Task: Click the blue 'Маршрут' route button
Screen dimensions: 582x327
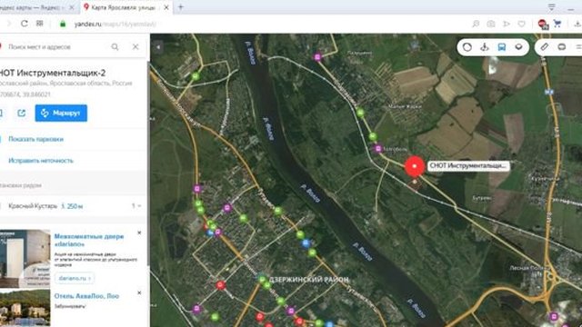Action: pos(61,113)
